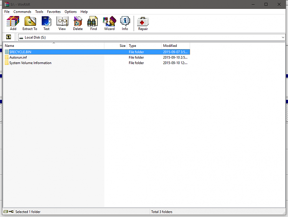Viewport: 288px width, 217px height.
Task: Expand the Local Disk (S:) path dropdown arrow
Action: pyautogui.click(x=283, y=38)
